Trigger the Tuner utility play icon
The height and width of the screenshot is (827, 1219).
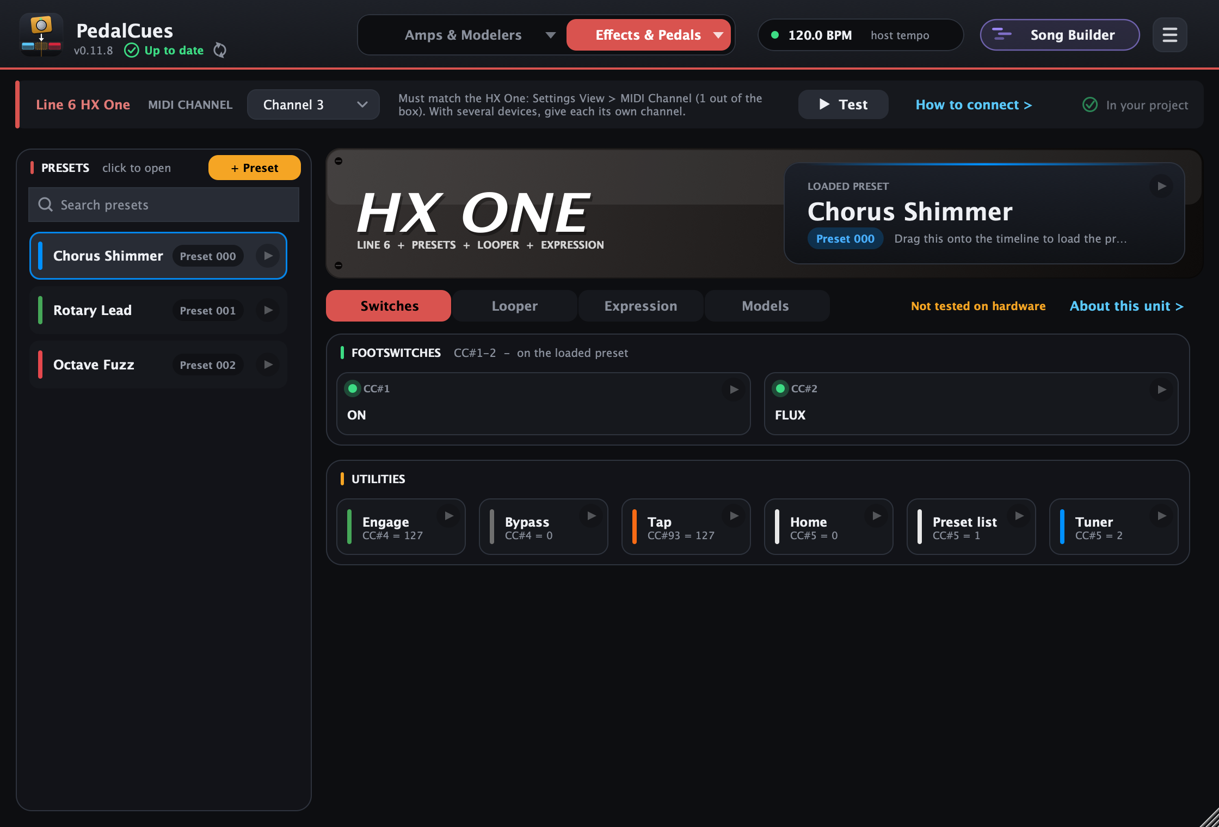1161,516
